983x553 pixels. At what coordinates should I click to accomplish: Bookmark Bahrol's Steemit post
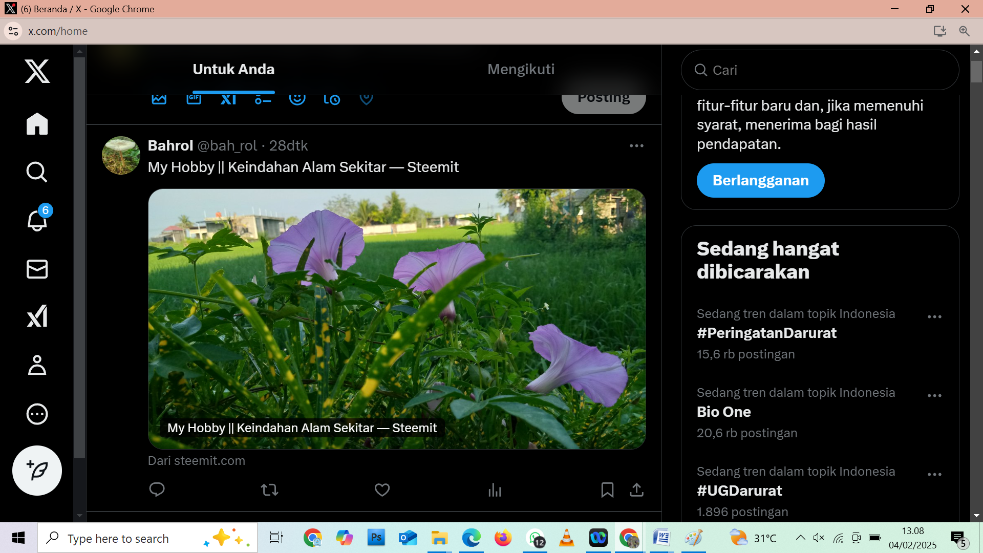pos(607,490)
